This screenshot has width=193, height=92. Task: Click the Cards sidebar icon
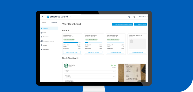point(41,33)
